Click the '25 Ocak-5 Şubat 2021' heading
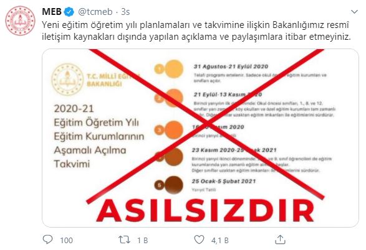The width and height of the screenshot is (366, 250). coord(224,181)
